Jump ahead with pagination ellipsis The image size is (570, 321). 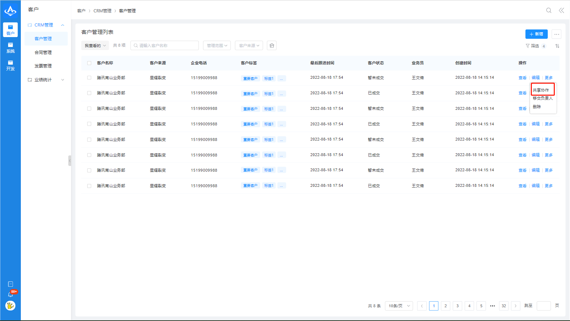(492, 306)
